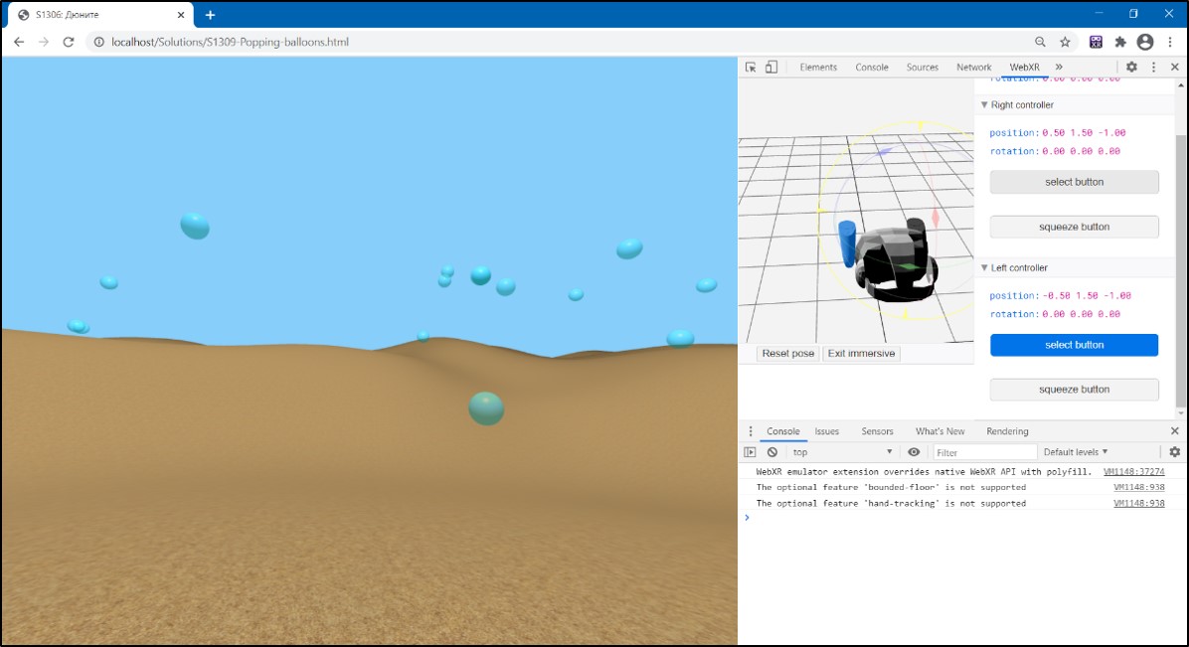
Task: Expand the Default levels dropdown
Action: (1076, 452)
